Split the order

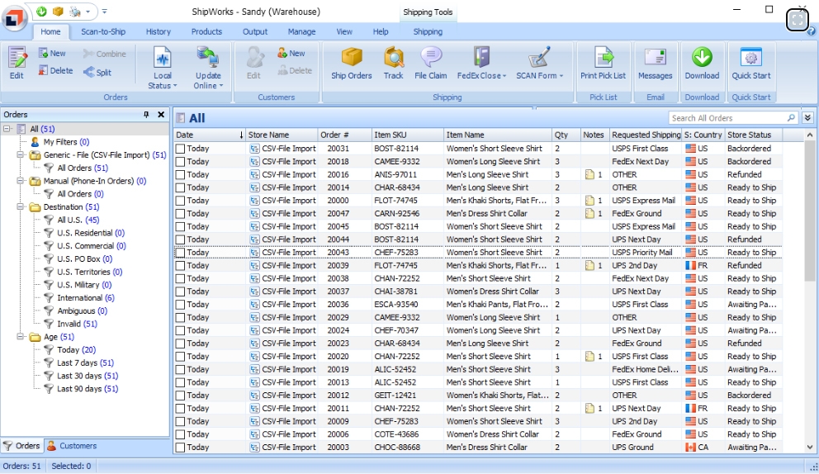[97, 73]
